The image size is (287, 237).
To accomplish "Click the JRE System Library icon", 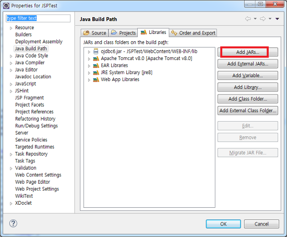I will pos(96,73).
